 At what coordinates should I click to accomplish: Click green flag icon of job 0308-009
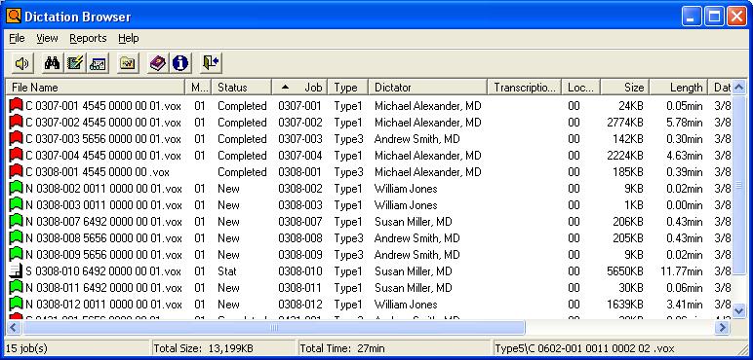pyautogui.click(x=17, y=255)
